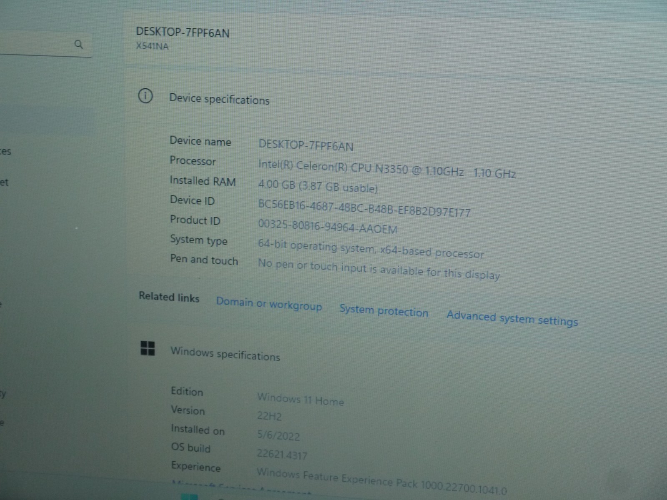Click the Device ID label
This screenshot has height=500, width=667.
[192, 200]
